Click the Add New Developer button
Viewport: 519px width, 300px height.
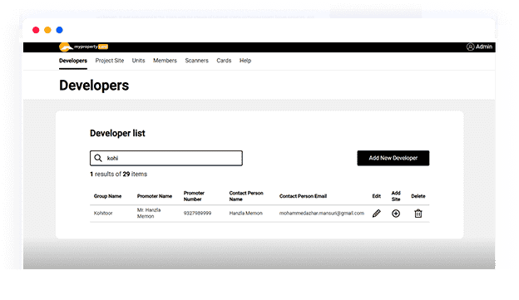coord(393,158)
